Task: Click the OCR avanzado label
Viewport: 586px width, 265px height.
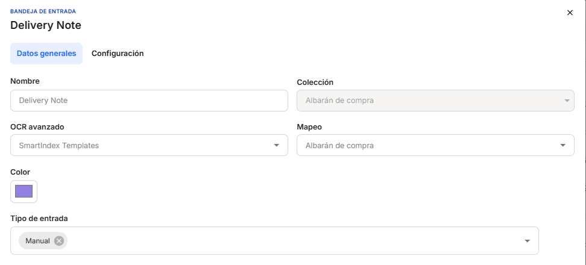Action: pos(37,127)
